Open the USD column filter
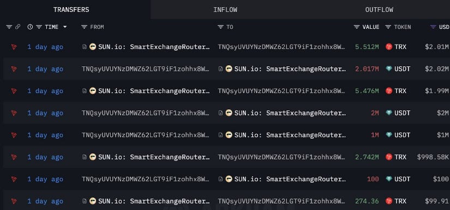The width and height of the screenshot is (450, 210). (x=433, y=27)
